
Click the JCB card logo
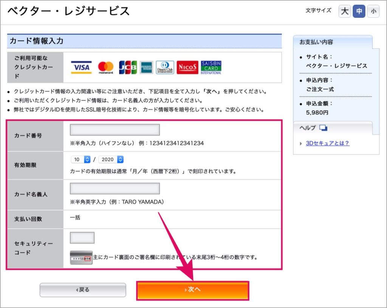[128, 67]
